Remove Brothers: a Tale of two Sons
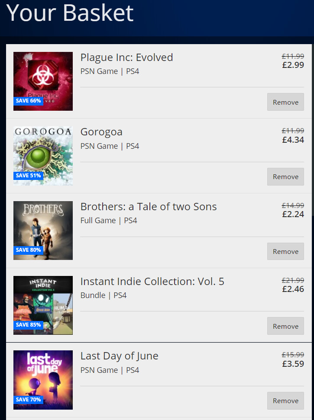Image resolution: width=314 pixels, height=420 pixels. 285,251
